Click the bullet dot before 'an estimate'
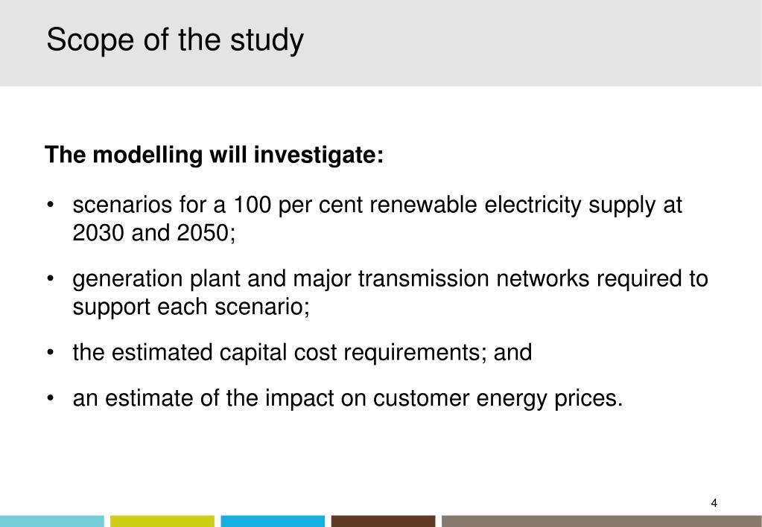This screenshot has width=762, height=527. click(x=50, y=399)
